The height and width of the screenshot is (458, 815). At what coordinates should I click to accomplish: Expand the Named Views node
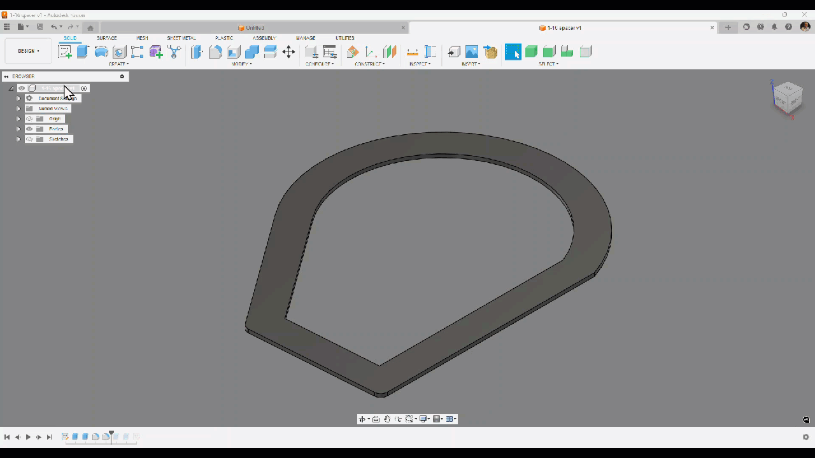pyautogui.click(x=18, y=109)
